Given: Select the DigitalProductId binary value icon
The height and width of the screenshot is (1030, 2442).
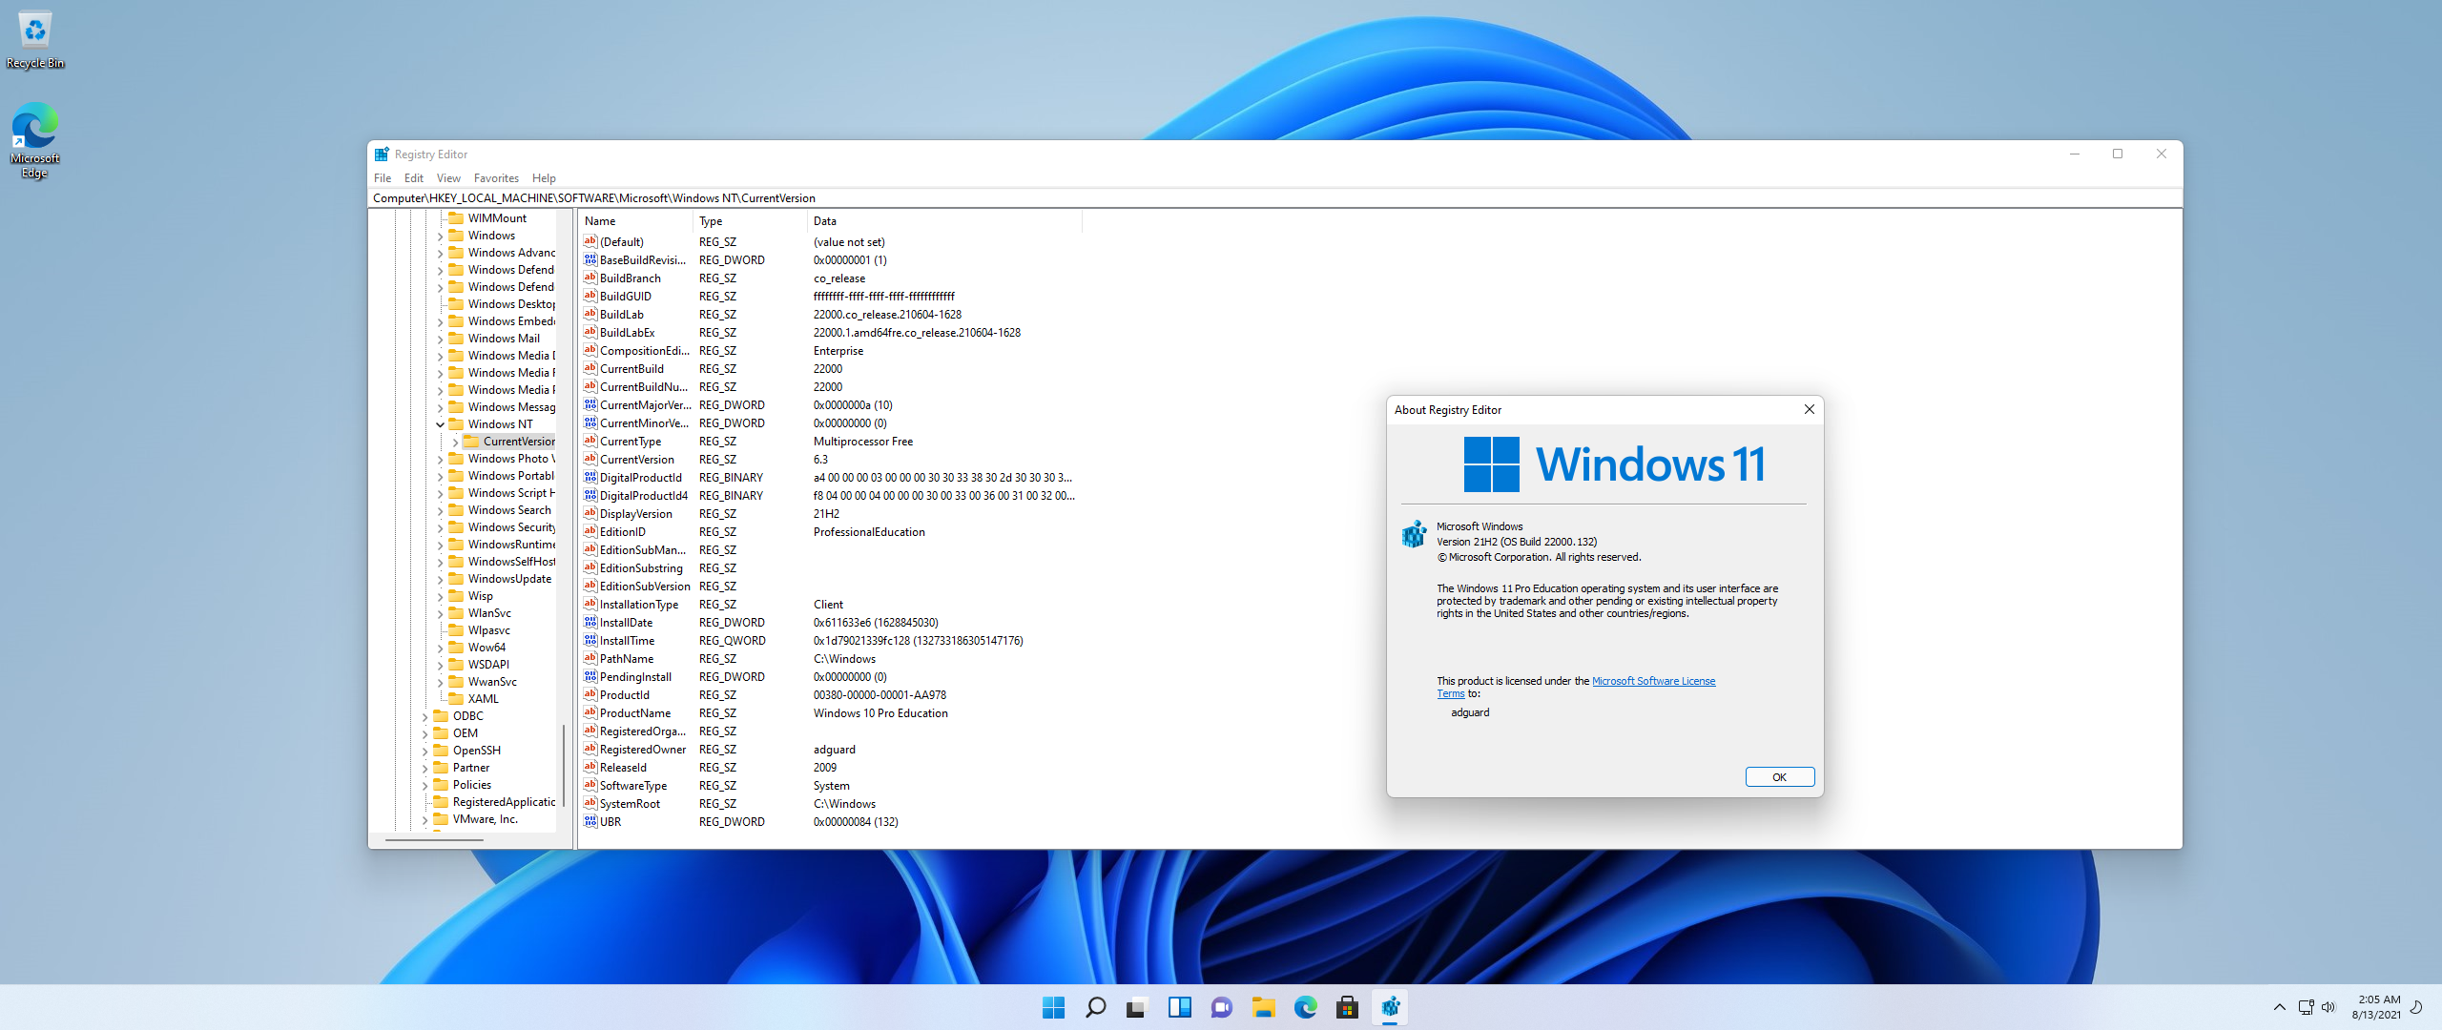Looking at the screenshot, I should point(590,477).
